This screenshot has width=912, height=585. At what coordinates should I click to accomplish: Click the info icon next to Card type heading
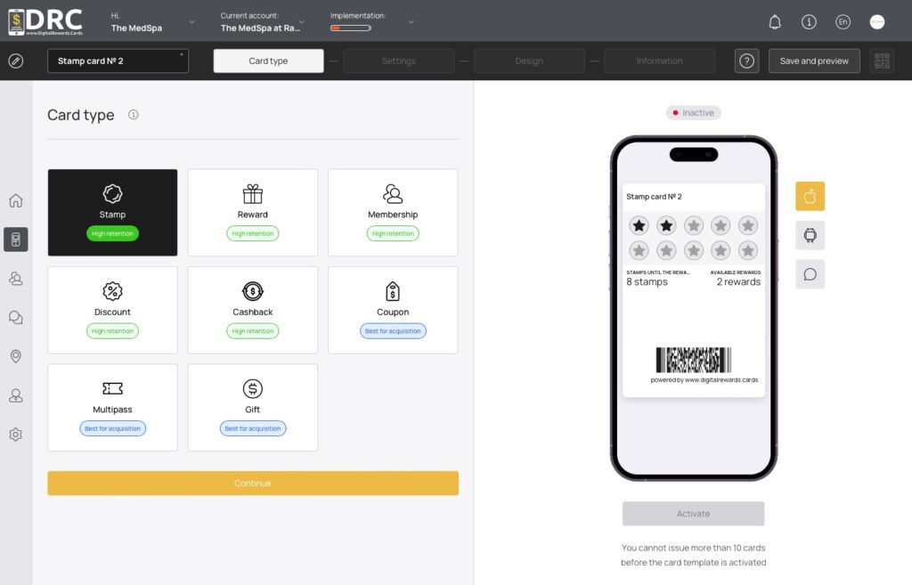click(x=134, y=115)
